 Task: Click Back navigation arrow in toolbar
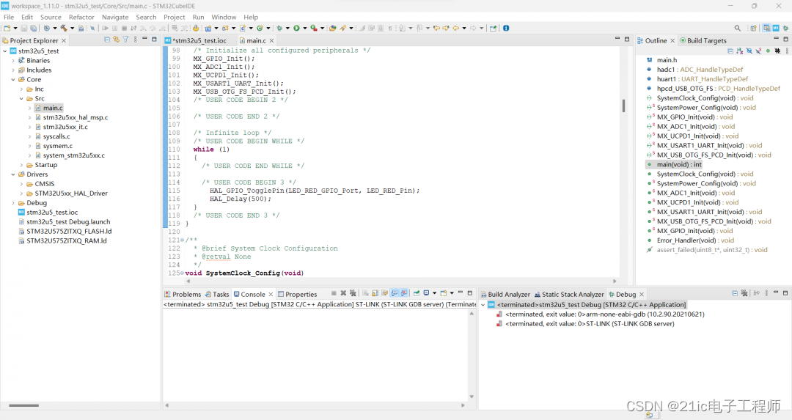(x=455, y=29)
